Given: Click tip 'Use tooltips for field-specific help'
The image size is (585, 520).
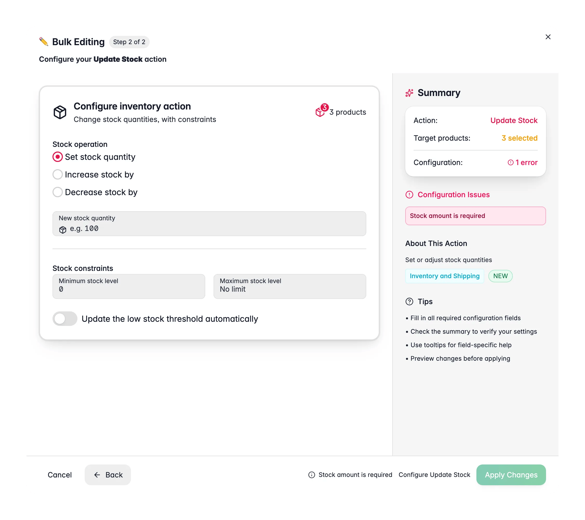Looking at the screenshot, I should coord(461,345).
